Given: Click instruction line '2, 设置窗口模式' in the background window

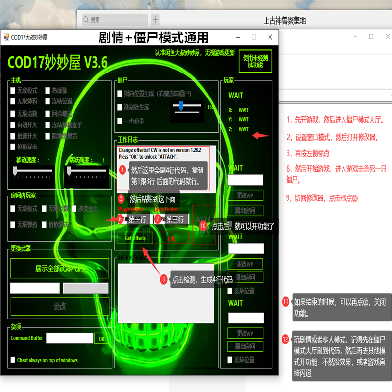Looking at the screenshot, I should click(333, 137).
